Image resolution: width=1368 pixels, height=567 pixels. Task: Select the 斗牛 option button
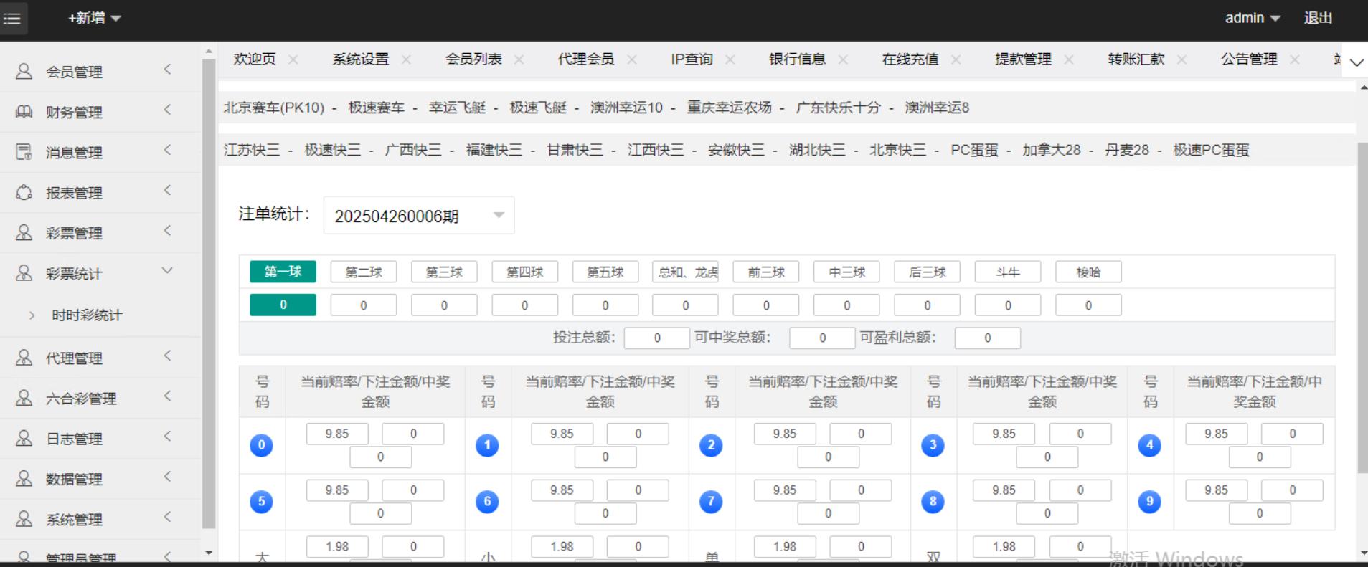pyautogui.click(x=1007, y=272)
